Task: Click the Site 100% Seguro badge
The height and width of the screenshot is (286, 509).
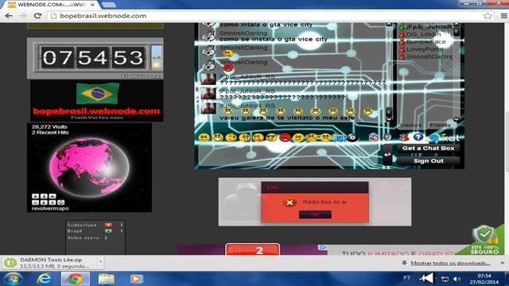Action: click(x=484, y=239)
